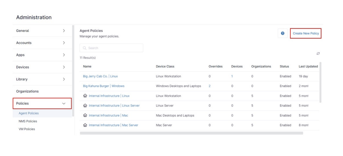Expand the Library section chevron
This screenshot has height=156, width=343.
[x=64, y=79]
